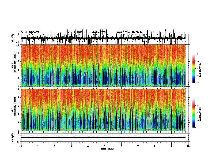Click time axis tick label '7'
The height and width of the screenshot is (164, 212).
click(x=138, y=146)
